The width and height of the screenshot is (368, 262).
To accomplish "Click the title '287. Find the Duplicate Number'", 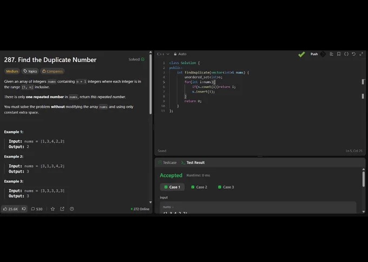I will pos(50,60).
